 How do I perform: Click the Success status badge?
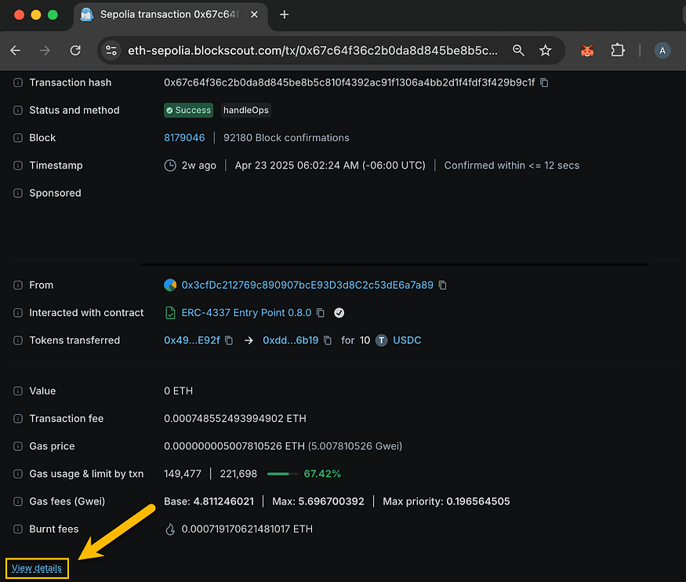click(x=189, y=111)
